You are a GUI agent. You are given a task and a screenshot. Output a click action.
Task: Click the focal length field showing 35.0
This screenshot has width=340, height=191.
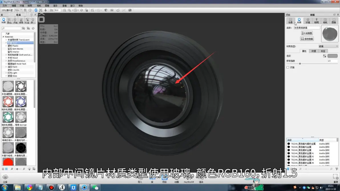tap(57, 10)
